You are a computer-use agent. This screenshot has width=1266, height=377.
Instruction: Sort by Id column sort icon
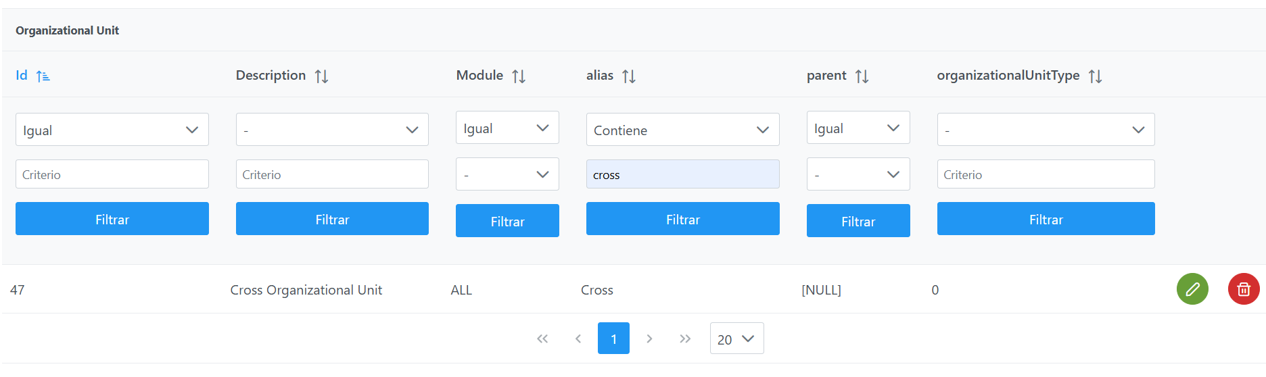pos(43,76)
